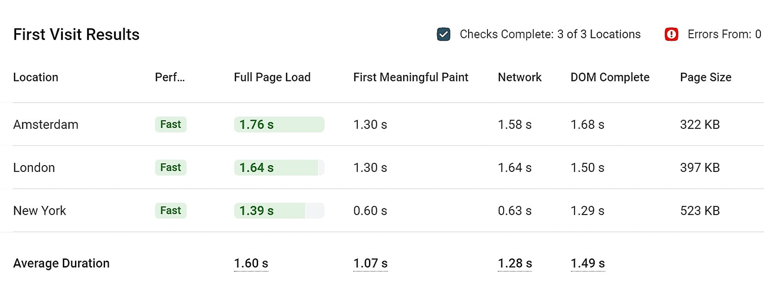Screen dimensions: 764x289
Task: Click the 322 KB page size value
Action: 700,125
